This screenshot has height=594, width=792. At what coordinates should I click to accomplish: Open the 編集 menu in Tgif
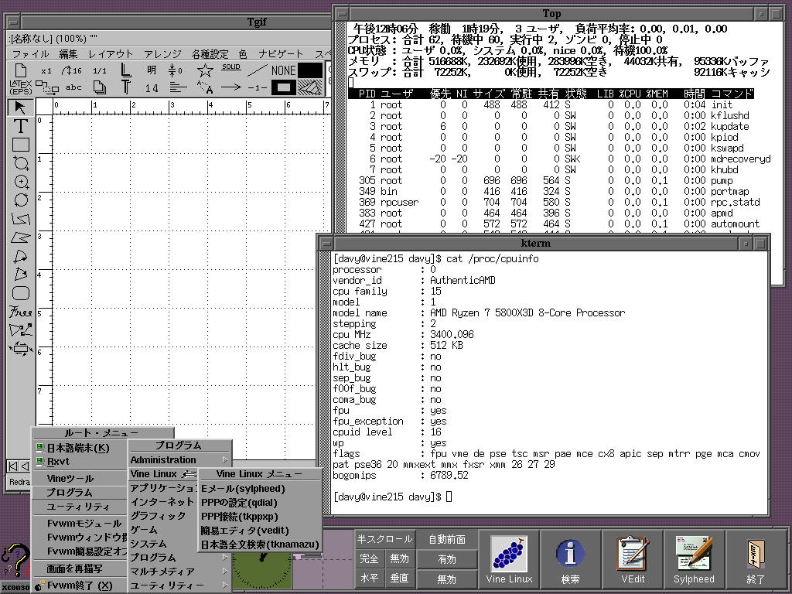[x=68, y=53]
